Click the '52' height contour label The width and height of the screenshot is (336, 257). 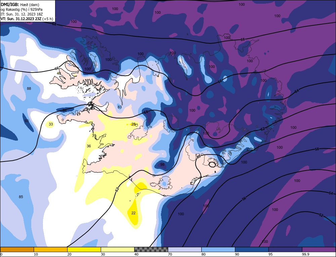pyautogui.click(x=321, y=215)
